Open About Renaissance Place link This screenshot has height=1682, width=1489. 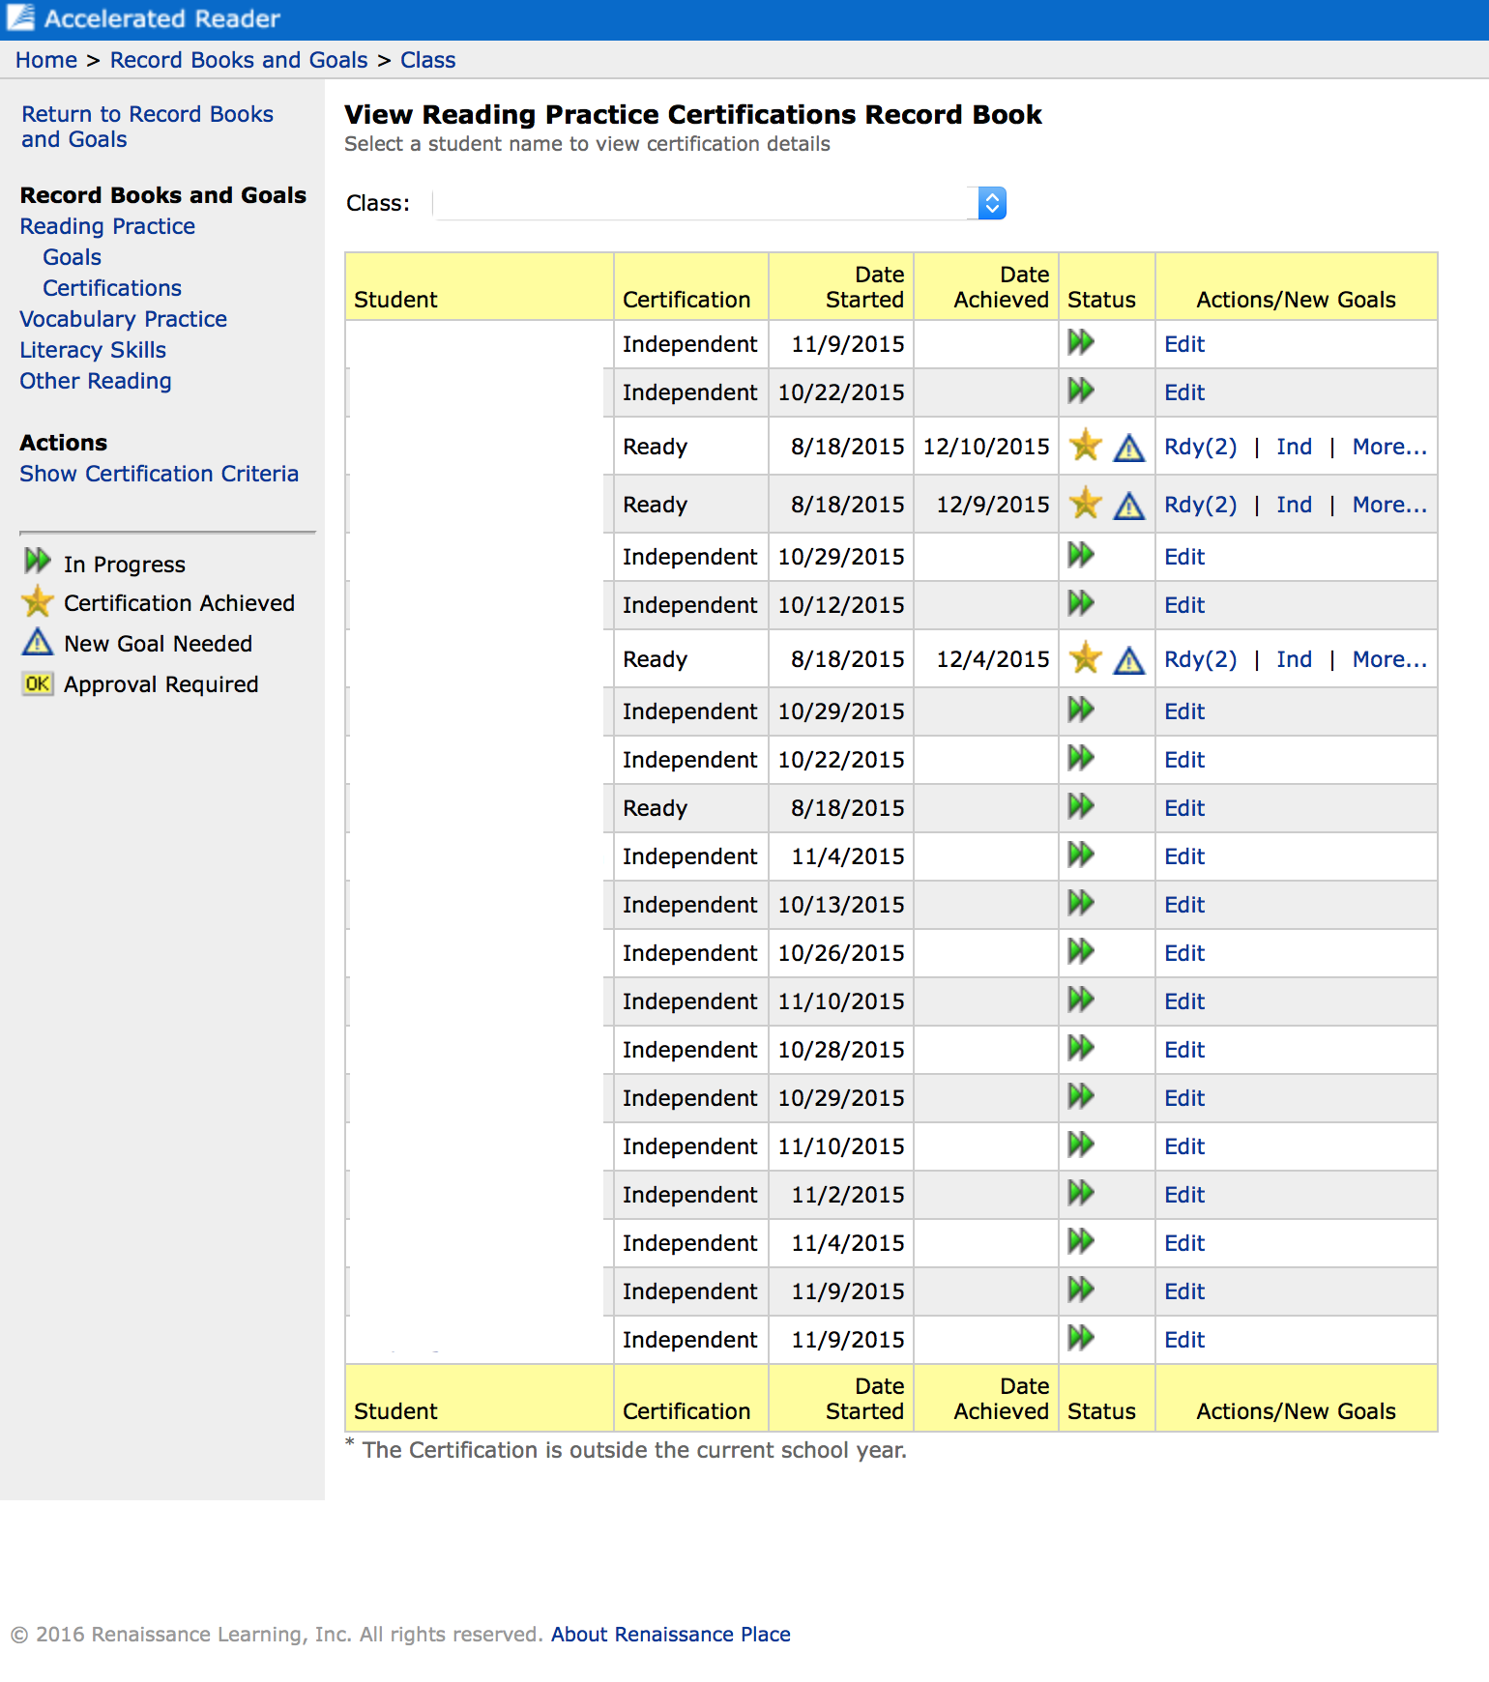[x=671, y=1634]
